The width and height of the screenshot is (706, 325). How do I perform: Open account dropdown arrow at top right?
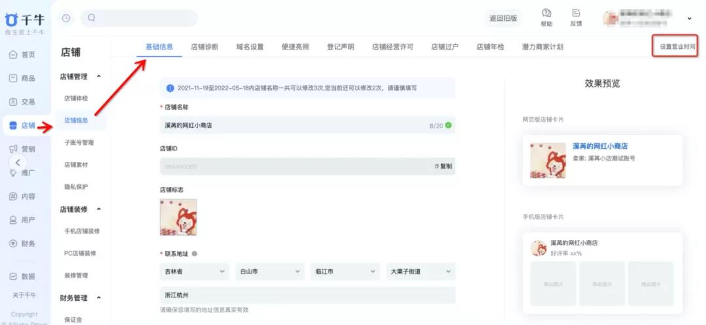[690, 18]
